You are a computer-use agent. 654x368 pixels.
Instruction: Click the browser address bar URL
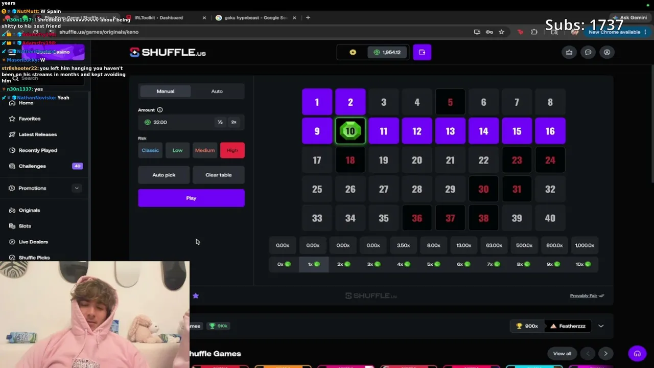(x=99, y=32)
